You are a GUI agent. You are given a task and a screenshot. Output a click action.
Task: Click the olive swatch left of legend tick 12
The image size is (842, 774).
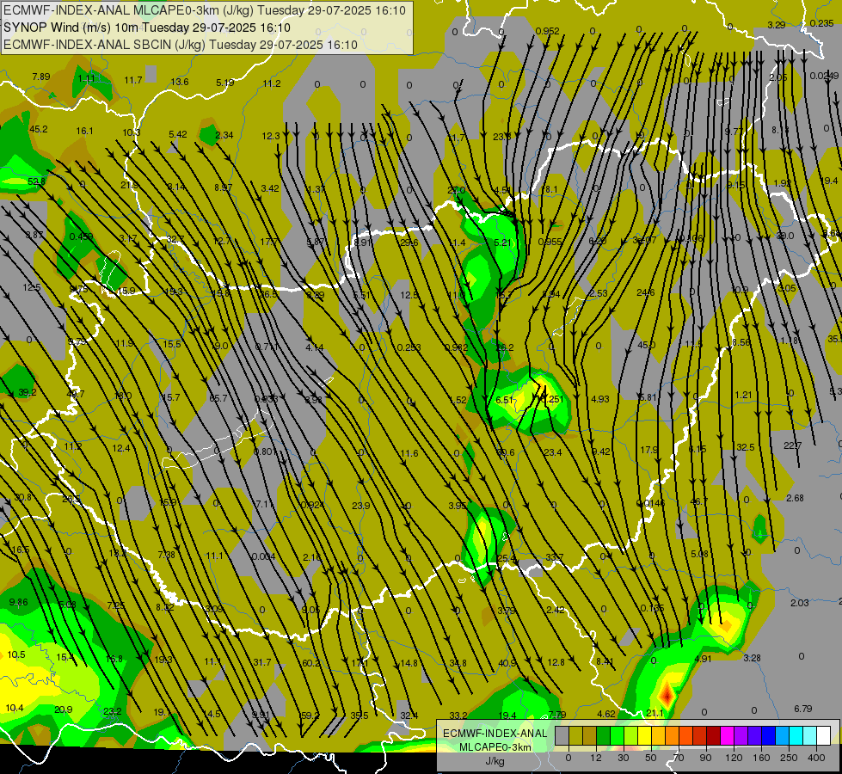[x=590, y=735]
